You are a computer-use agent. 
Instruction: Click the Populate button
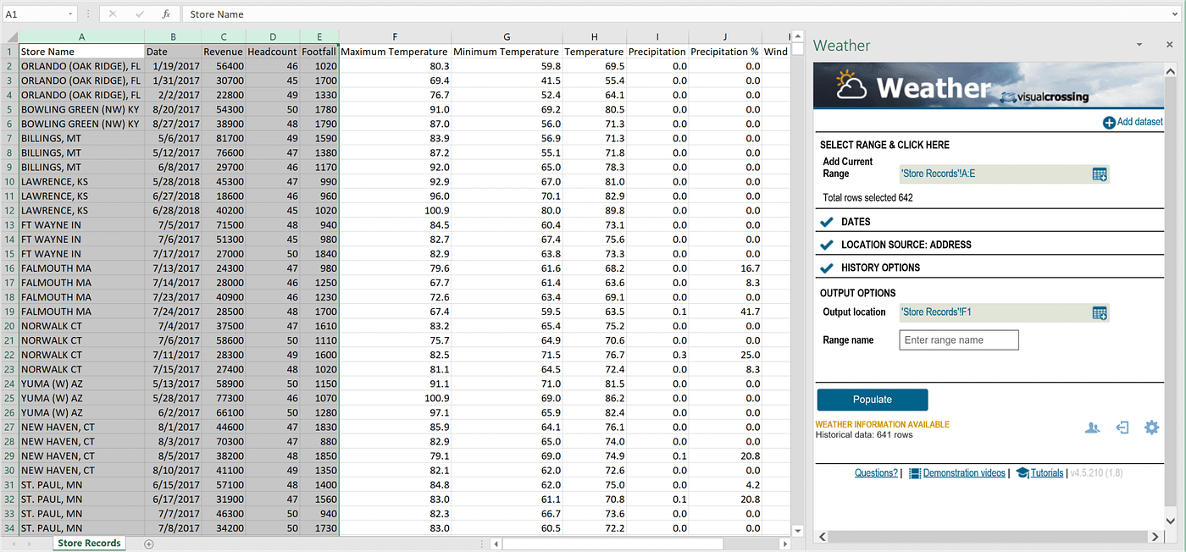pyautogui.click(x=872, y=399)
